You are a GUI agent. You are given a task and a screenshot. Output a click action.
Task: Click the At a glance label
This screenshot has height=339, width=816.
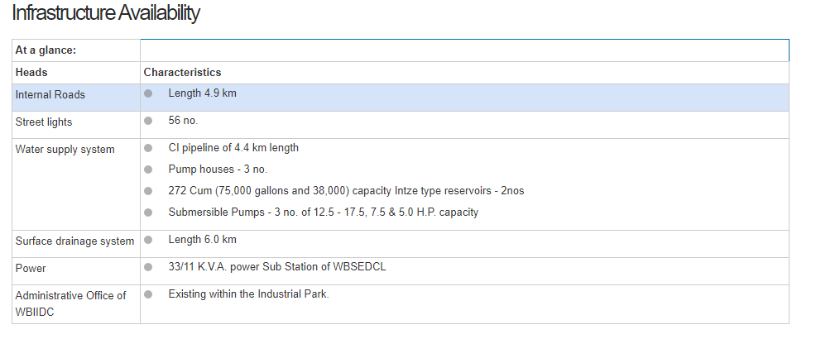[46, 50]
